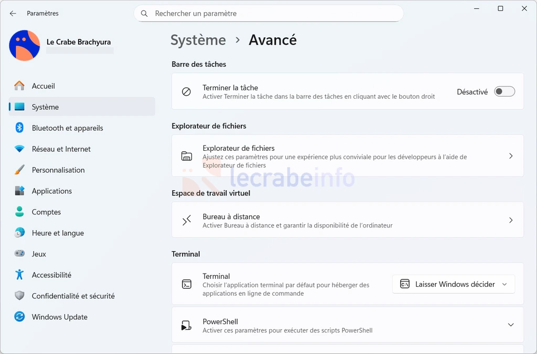Click PowerShell setting title
The image size is (537, 354).
pos(220,321)
